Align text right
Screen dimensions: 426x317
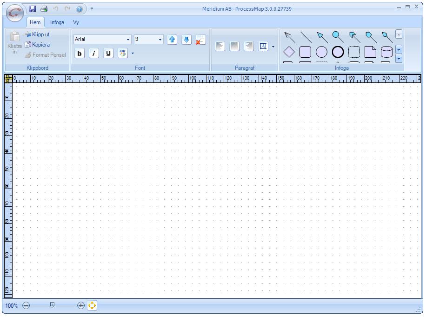click(249, 46)
